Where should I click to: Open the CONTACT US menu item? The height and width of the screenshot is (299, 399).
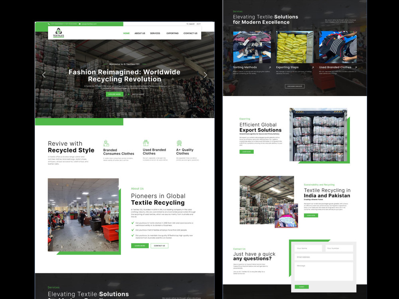[x=190, y=33]
